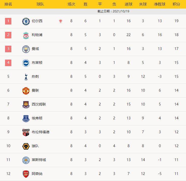Click the 排名 column header

pyautogui.click(x=8, y=4)
